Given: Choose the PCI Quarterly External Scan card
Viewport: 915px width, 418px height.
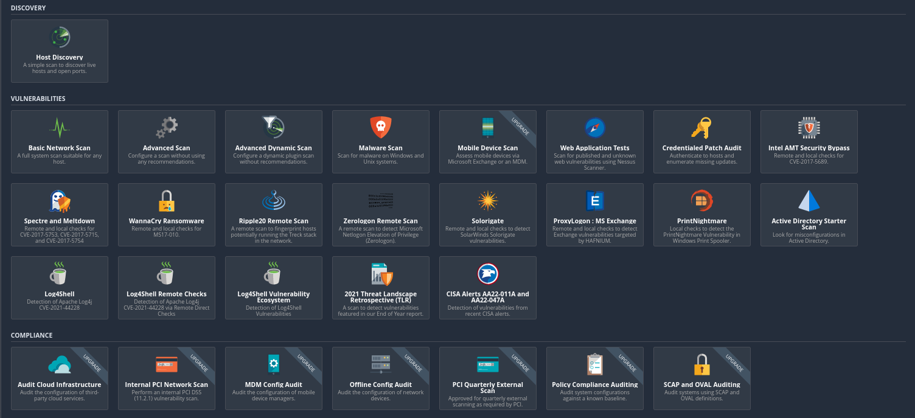Looking at the screenshot, I should 488,378.
